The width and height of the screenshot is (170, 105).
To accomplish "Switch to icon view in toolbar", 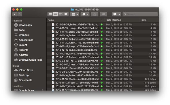I will tap(50, 14).
